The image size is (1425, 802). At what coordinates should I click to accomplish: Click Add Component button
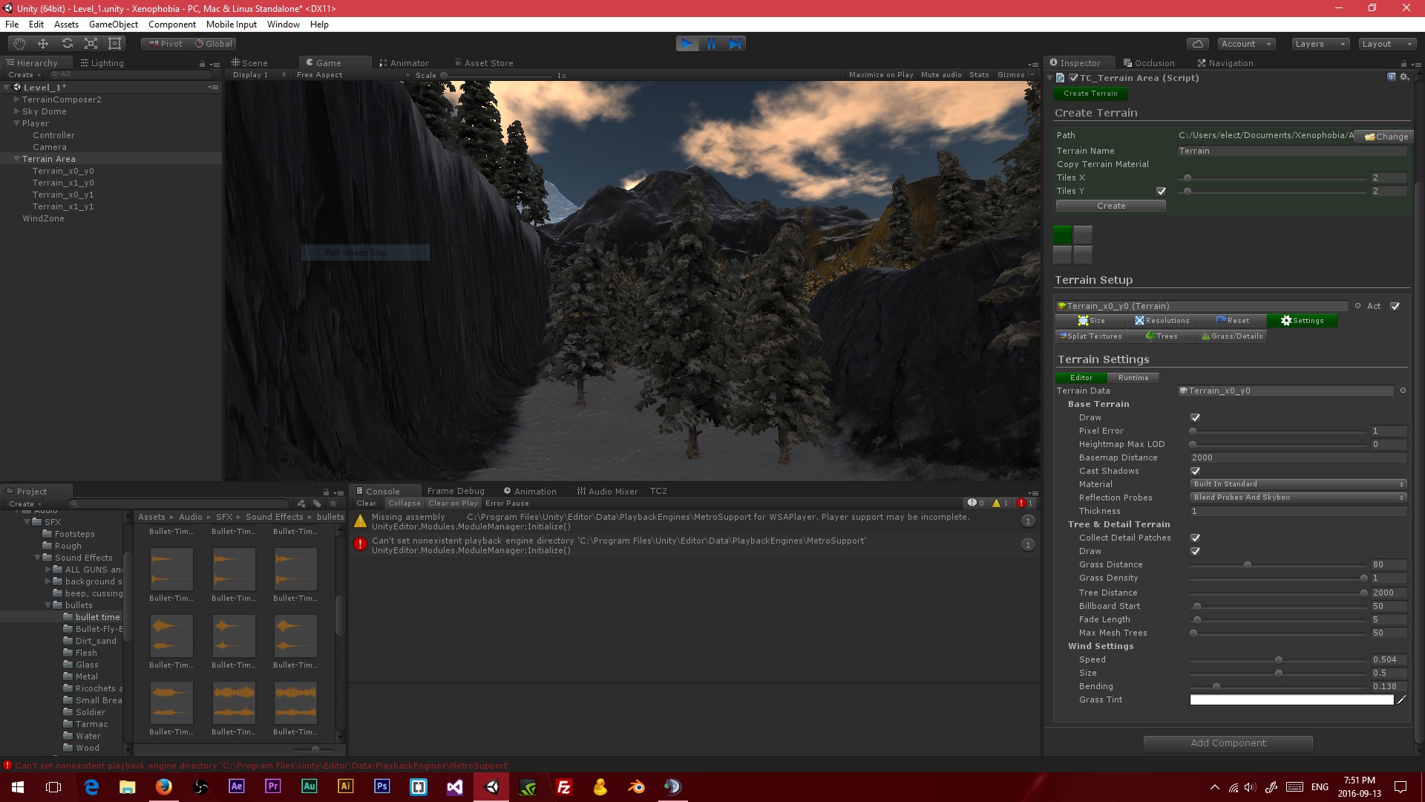pos(1228,743)
